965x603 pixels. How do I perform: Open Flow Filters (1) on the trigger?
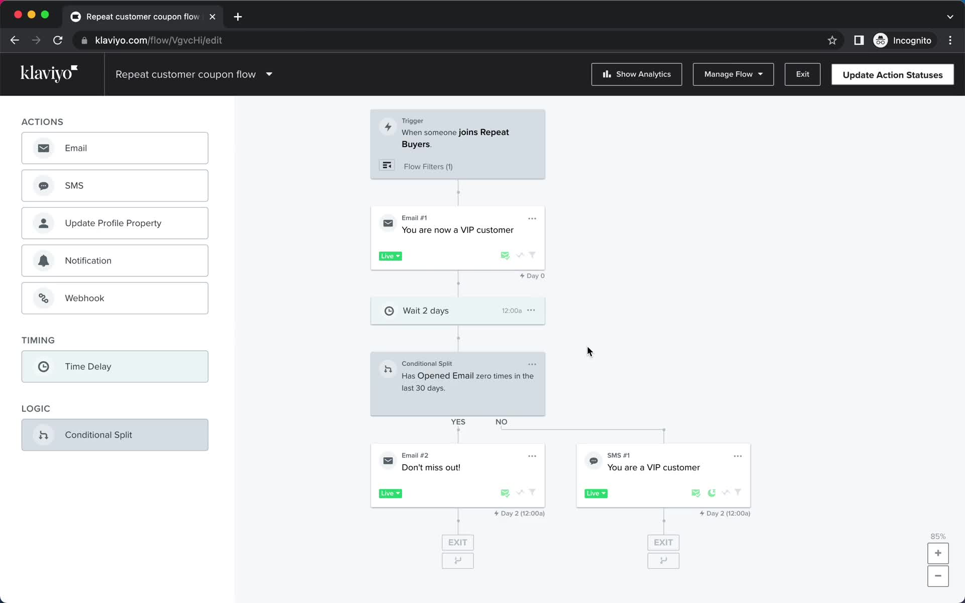[428, 167]
